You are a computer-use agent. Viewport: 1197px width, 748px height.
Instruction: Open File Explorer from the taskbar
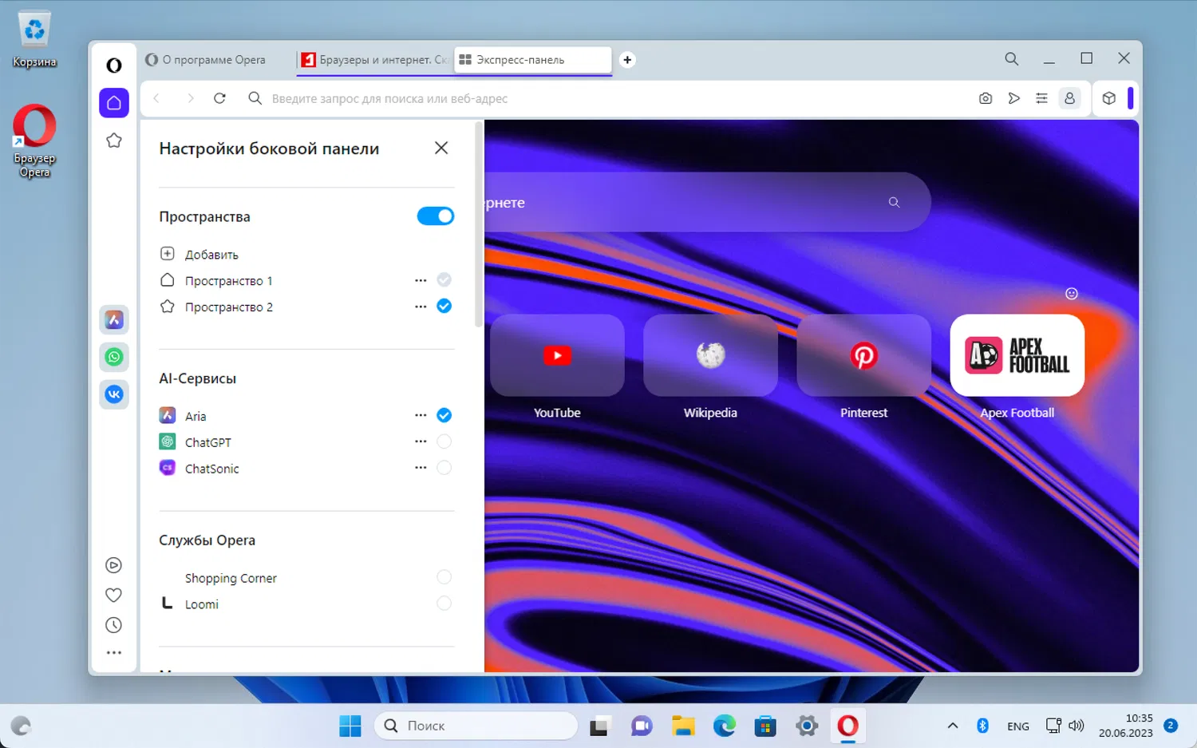click(683, 726)
